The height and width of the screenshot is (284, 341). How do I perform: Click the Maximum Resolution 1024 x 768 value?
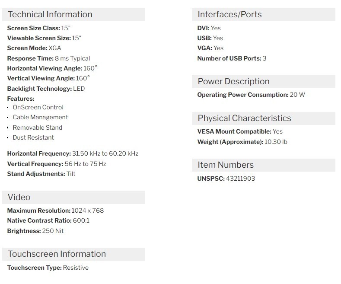tap(88, 211)
